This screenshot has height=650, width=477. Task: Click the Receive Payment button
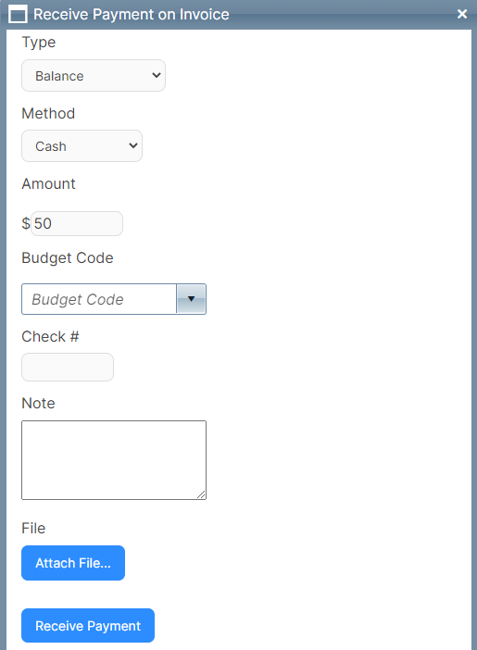pos(88,626)
